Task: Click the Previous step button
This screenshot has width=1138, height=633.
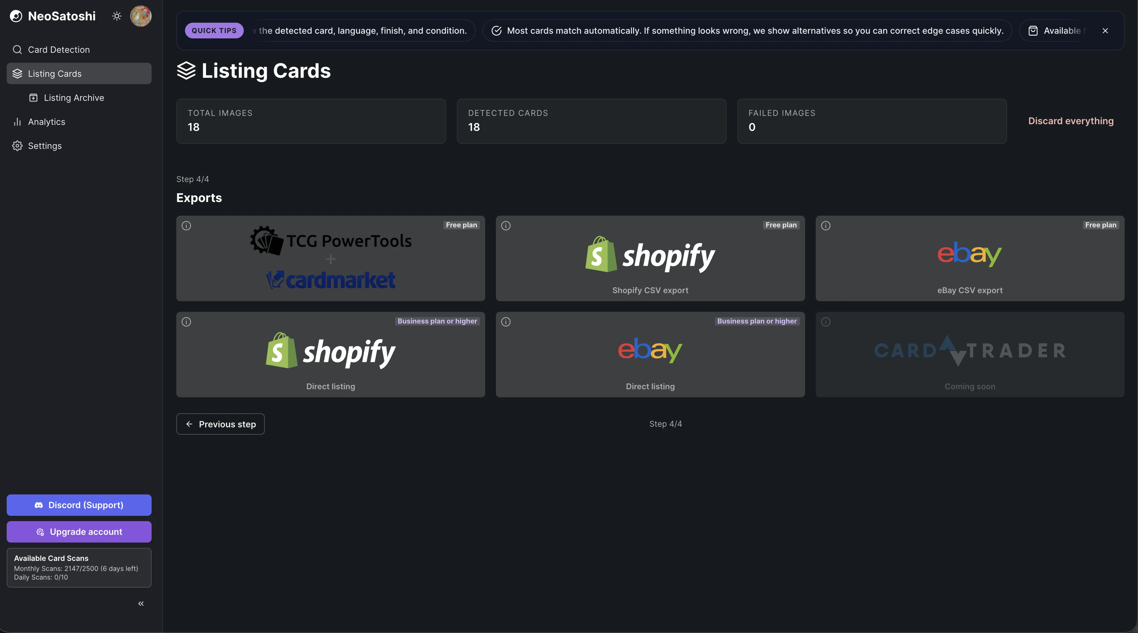Action: pyautogui.click(x=220, y=424)
